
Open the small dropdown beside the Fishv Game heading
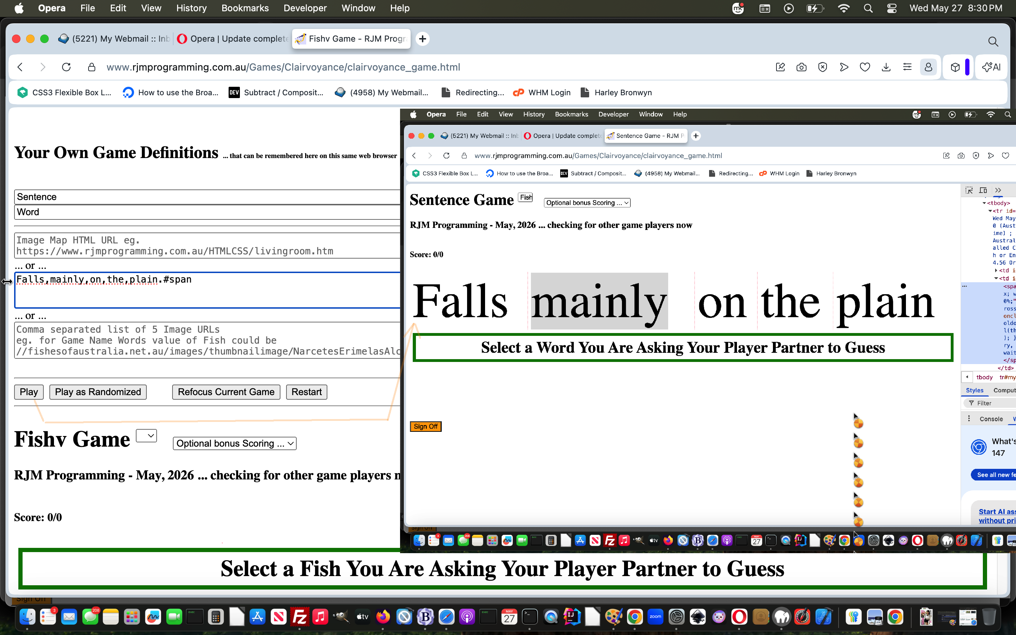146,436
